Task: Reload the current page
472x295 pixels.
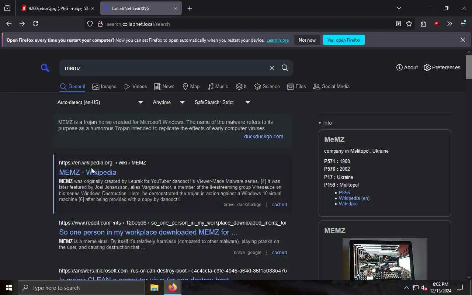Action: pos(35,24)
